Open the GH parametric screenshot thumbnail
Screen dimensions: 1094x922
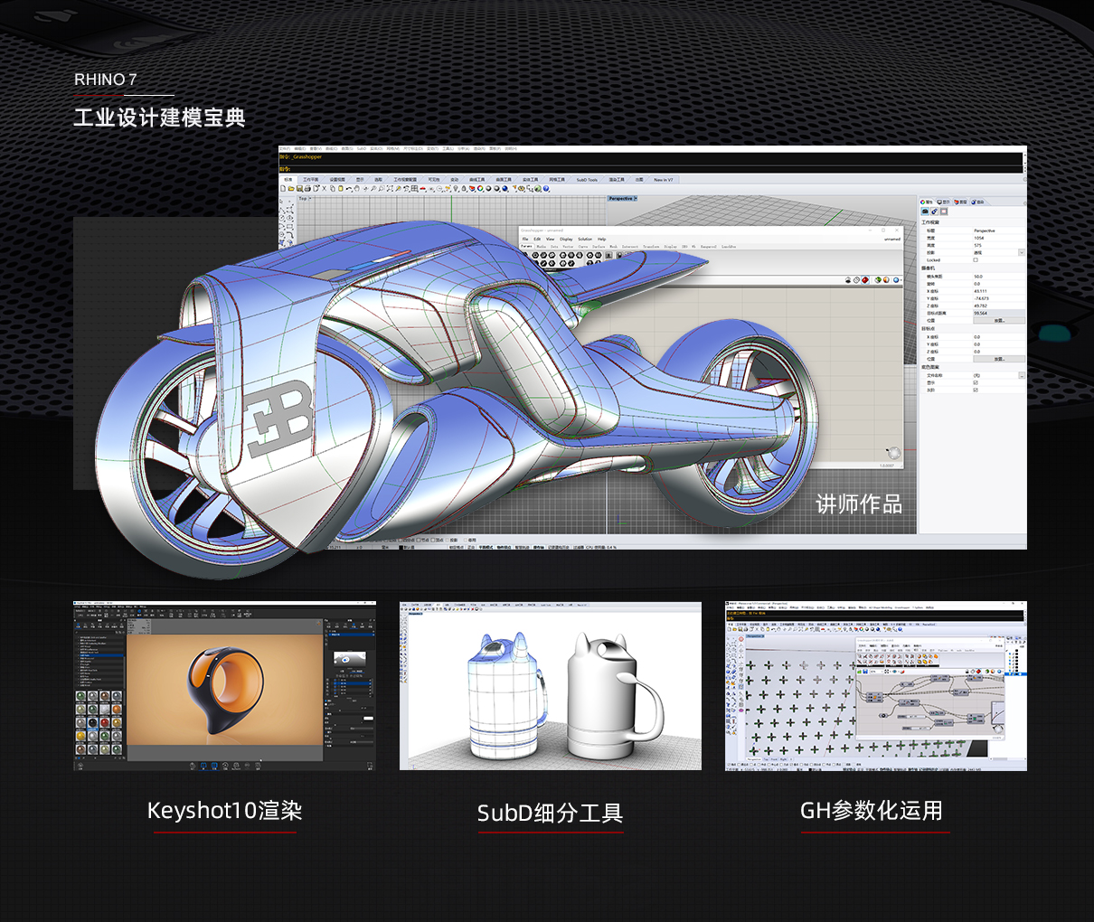pyautogui.click(x=876, y=686)
